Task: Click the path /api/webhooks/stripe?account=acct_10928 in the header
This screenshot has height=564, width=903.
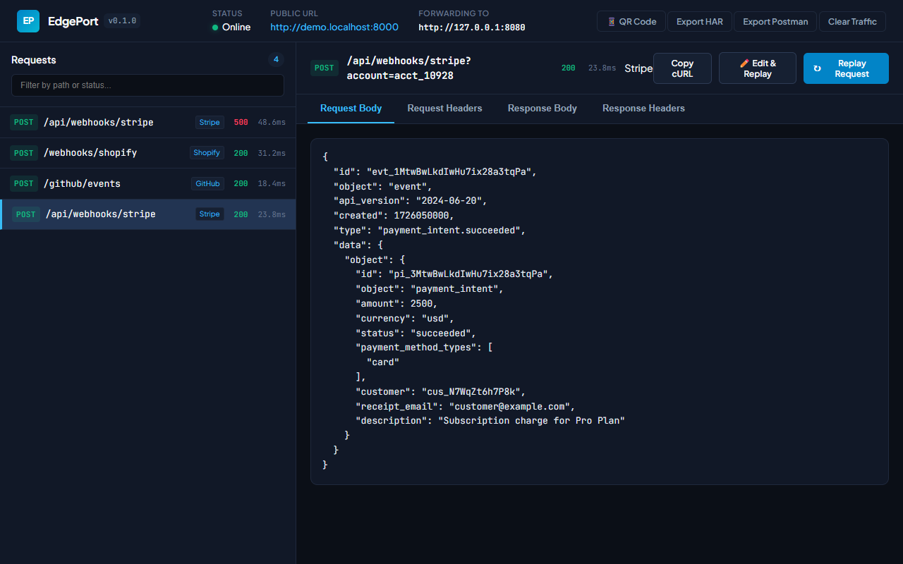Action: coord(409,68)
